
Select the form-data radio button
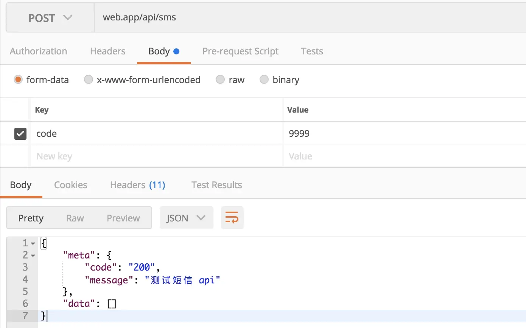[x=18, y=80]
